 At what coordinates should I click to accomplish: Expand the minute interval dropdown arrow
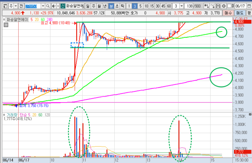(182, 6)
